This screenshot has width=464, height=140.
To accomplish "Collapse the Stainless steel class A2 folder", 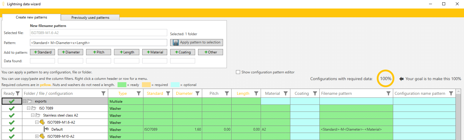I will tap(33, 115).
